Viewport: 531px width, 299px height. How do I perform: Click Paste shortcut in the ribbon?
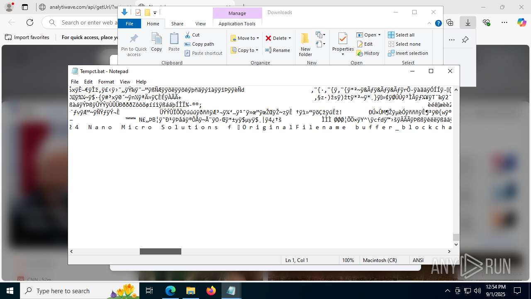point(203,53)
